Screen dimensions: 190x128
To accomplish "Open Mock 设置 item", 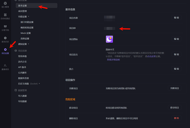I will pos(26,33).
